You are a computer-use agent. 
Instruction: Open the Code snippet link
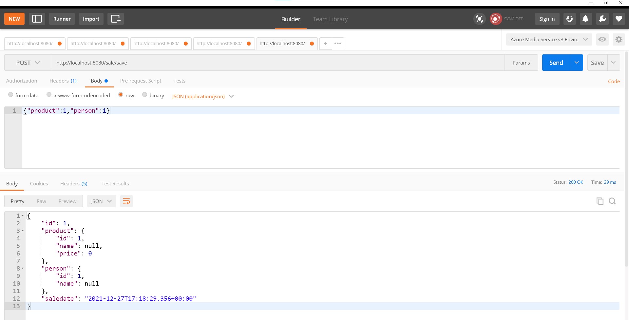[x=614, y=81]
